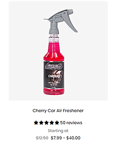This screenshot has width=117, height=148.
Task: Click the logo at top of bottle label
Action: click(x=54, y=65)
